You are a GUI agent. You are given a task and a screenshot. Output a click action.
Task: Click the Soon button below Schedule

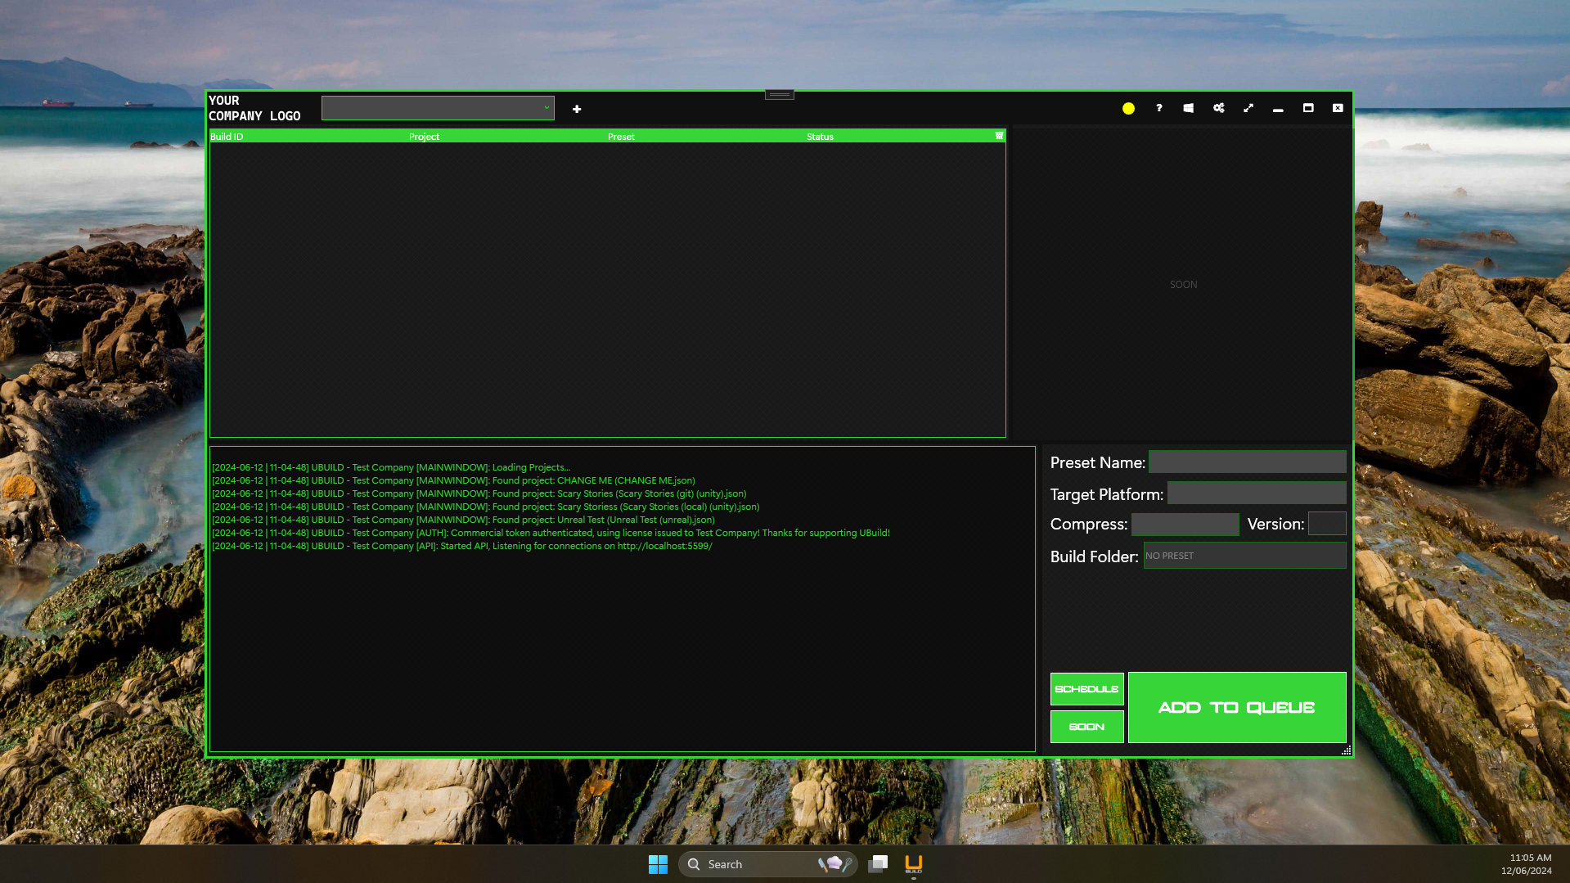pos(1086,727)
